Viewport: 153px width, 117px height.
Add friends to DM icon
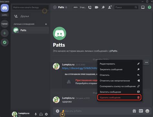110,7
